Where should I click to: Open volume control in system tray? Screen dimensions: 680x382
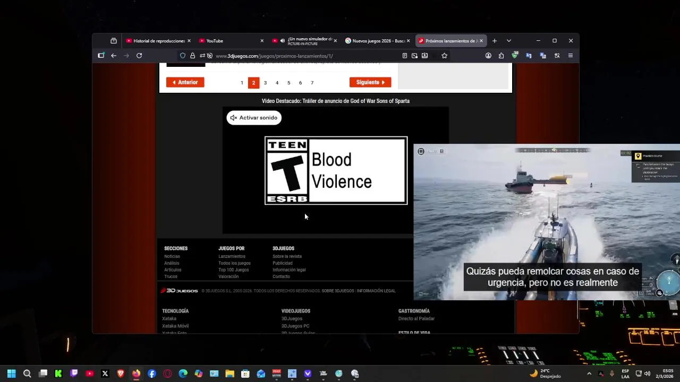point(647,374)
